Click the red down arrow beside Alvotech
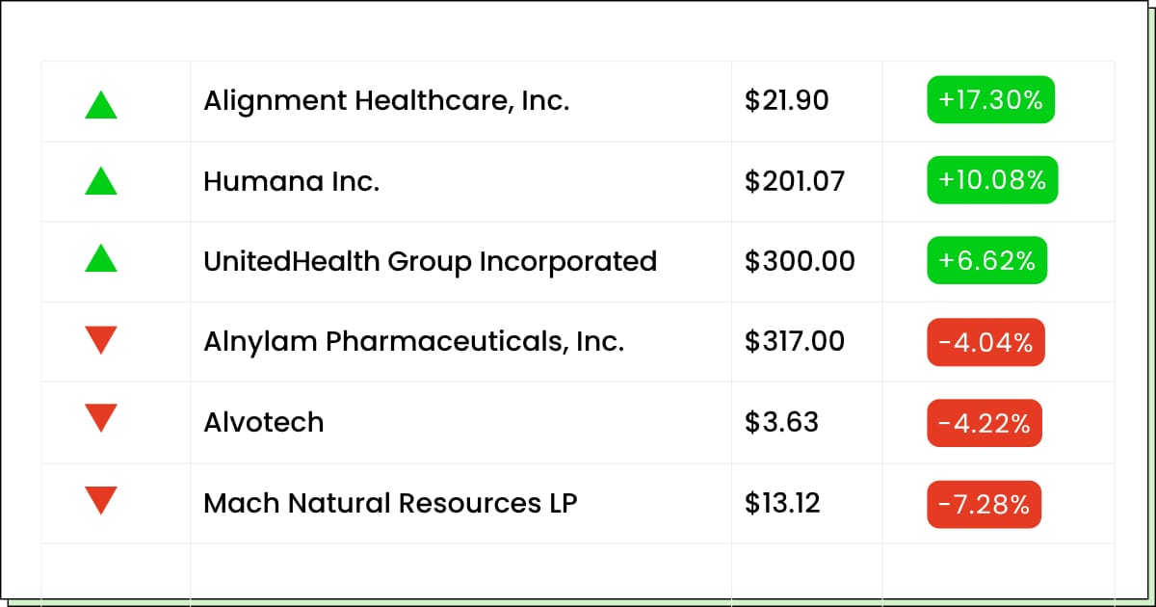1156x607 pixels. 101,419
